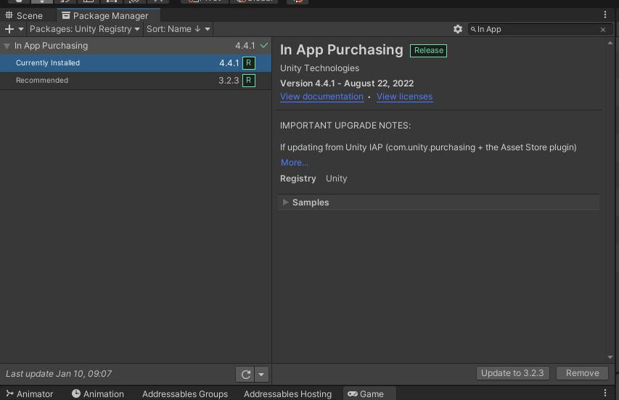Click the Release tag on 4.4.1 row
The height and width of the screenshot is (400, 619).
coord(249,63)
